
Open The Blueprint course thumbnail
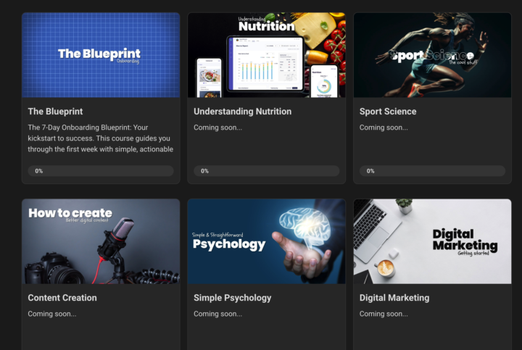101,55
